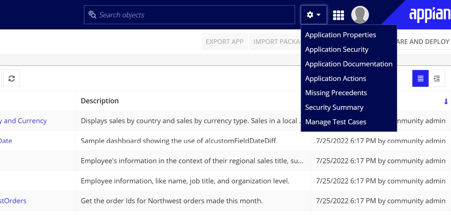
Task: Toggle sort order with the down arrow
Action: (446, 101)
